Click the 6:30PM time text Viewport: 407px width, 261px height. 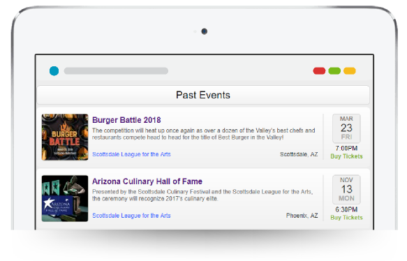coord(346,209)
